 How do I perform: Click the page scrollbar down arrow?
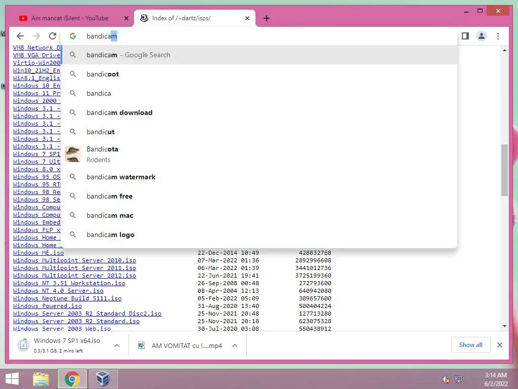tap(504, 326)
